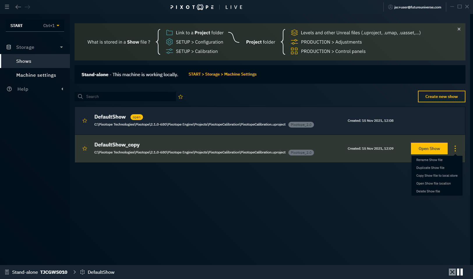Click the Pixotope Live logo
Viewport: 473px width, 279px height.
207,7
